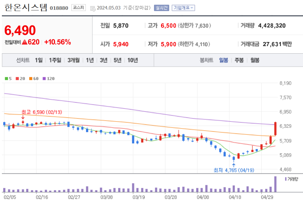Click the 최고 6,590 (02/13) marker label
The image size is (303, 208).
point(42,112)
